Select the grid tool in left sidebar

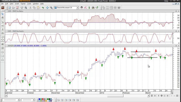(x=2, y=48)
